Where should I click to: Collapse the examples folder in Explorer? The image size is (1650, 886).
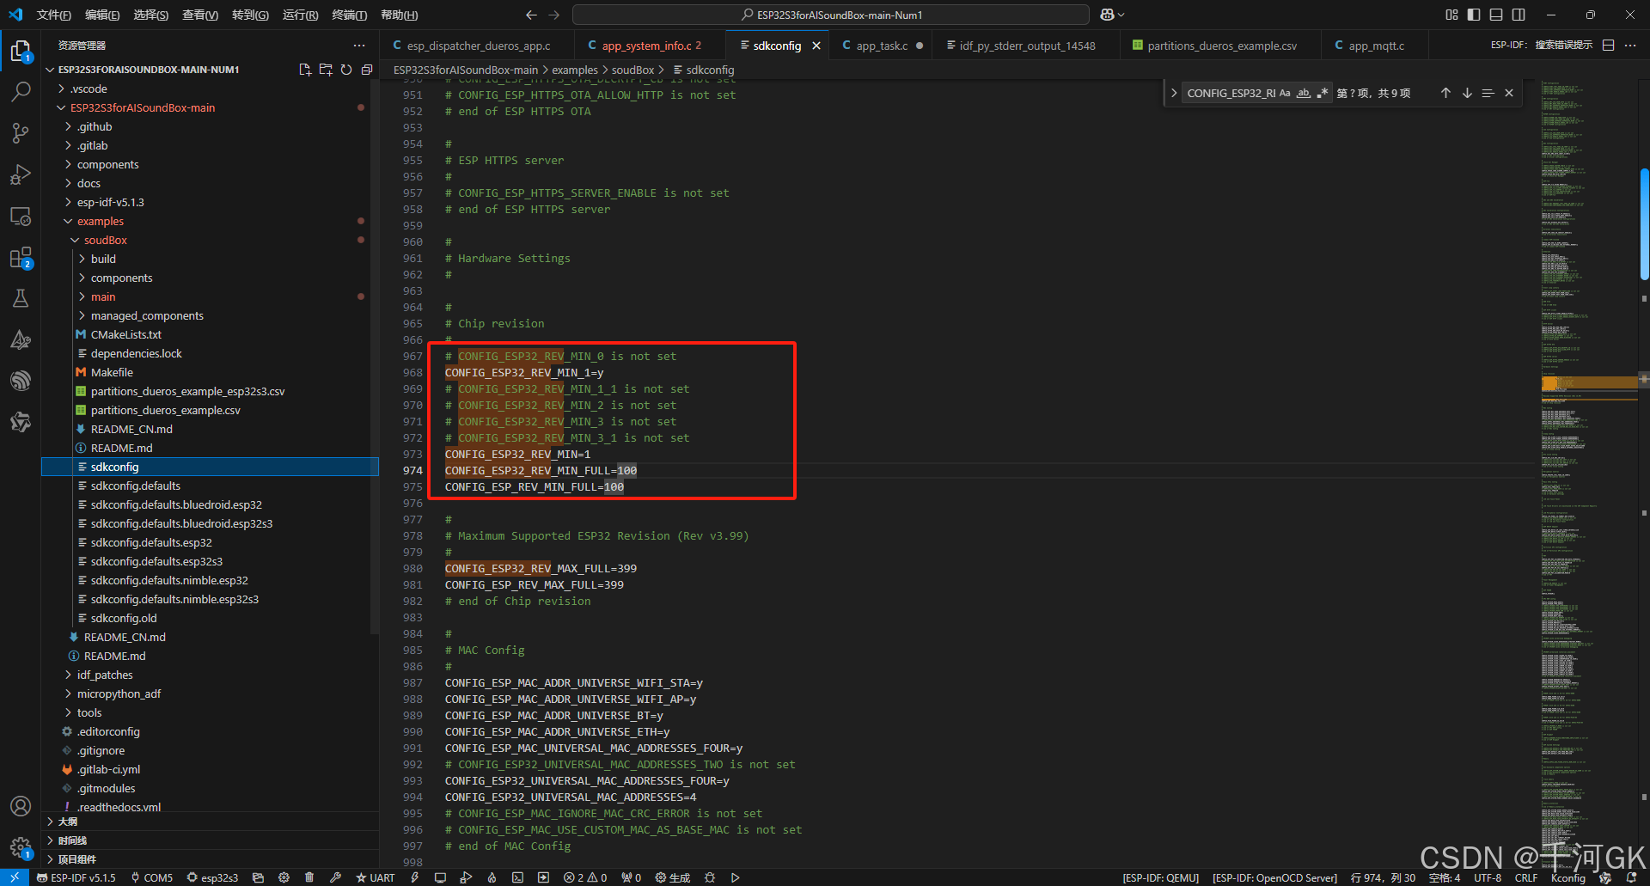[67, 221]
